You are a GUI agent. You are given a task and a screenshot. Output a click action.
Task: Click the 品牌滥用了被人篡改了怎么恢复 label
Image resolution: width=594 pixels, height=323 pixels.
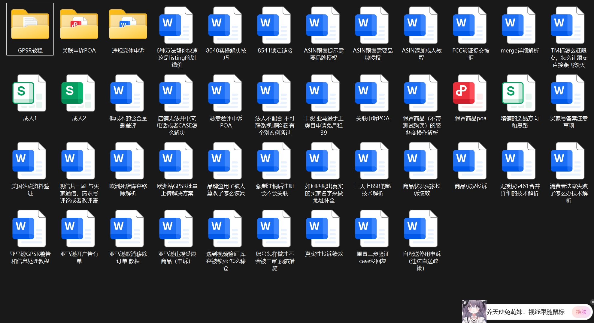(x=226, y=190)
